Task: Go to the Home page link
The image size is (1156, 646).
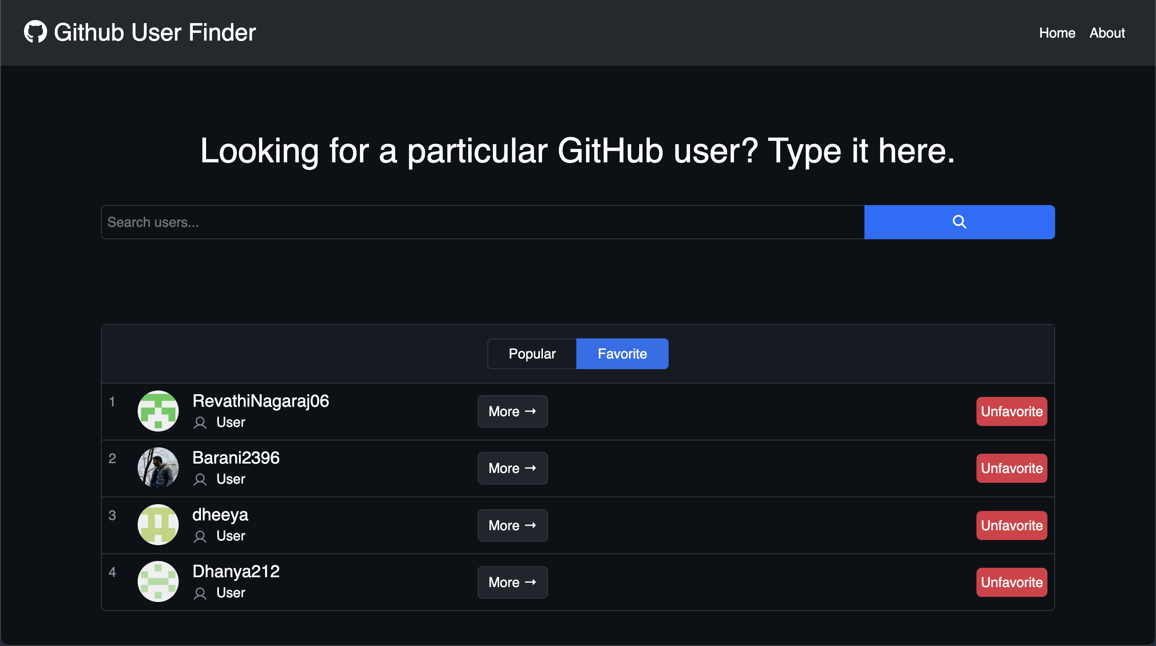Action: coord(1057,33)
